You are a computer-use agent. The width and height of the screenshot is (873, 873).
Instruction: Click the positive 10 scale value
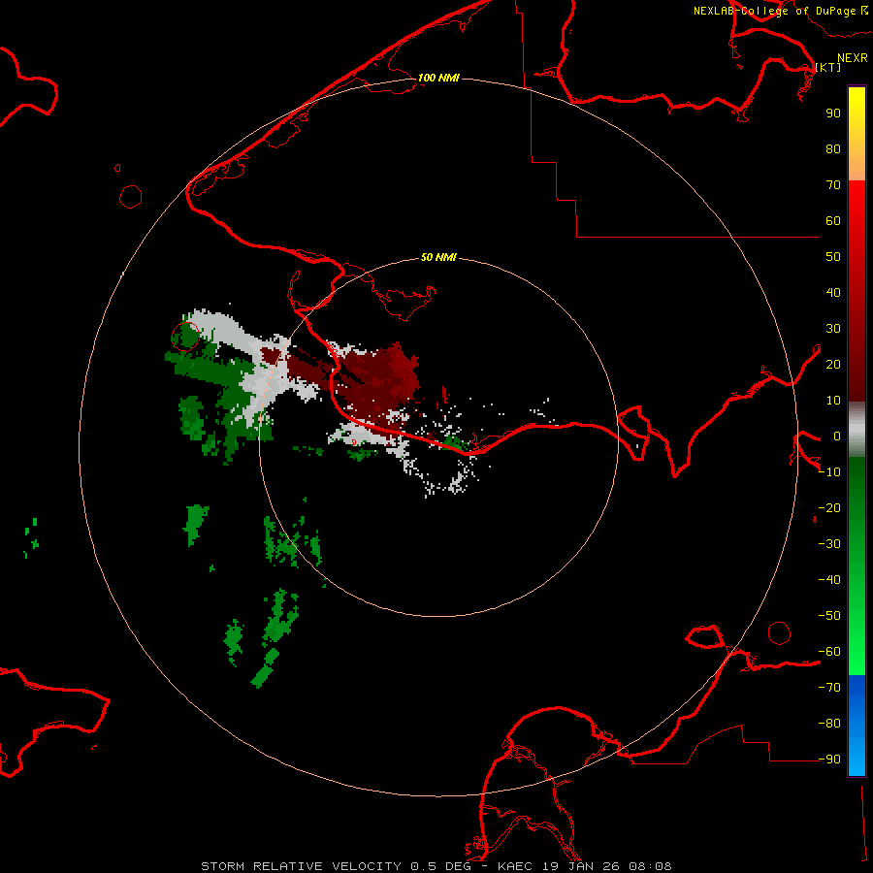[x=833, y=401]
